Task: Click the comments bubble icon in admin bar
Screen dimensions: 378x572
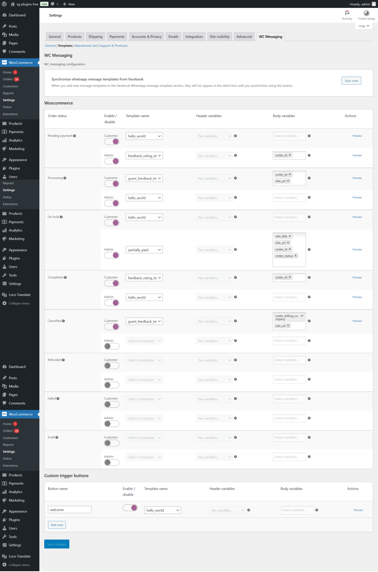Action: coord(53,4)
